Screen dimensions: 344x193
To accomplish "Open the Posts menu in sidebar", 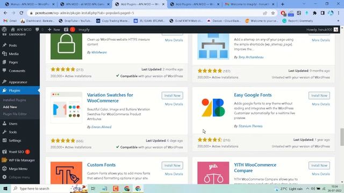I will 13,45.
